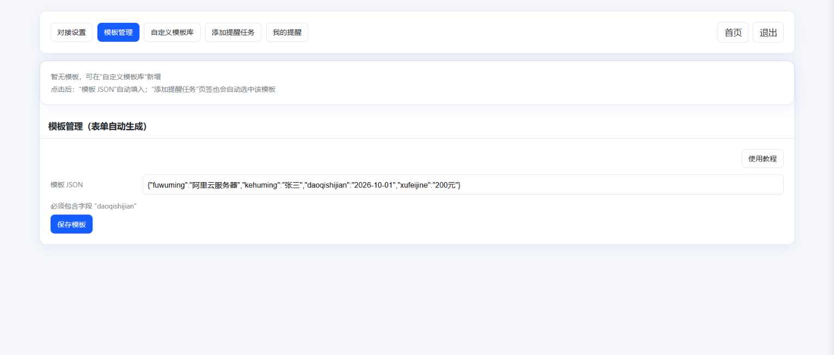Place cursor on 2026-10-01 date in JSON
This screenshot has width=834, height=355.
tap(373, 185)
